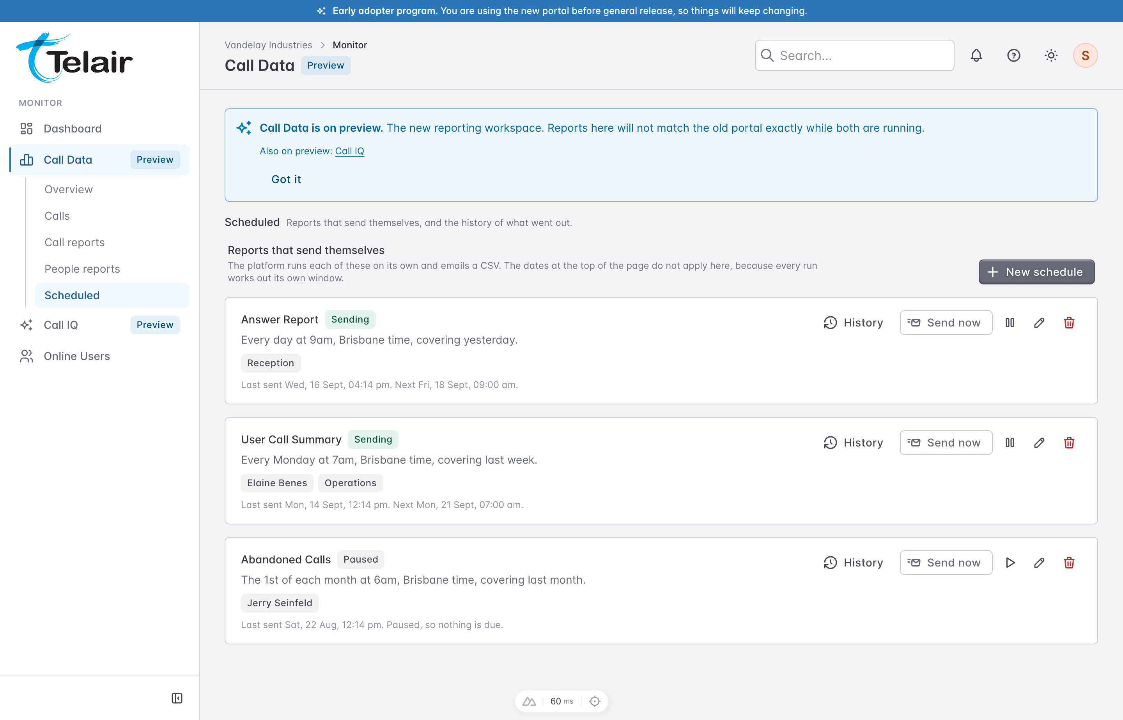
Task: Send the Abandoned Calls report now
Action: pos(946,563)
